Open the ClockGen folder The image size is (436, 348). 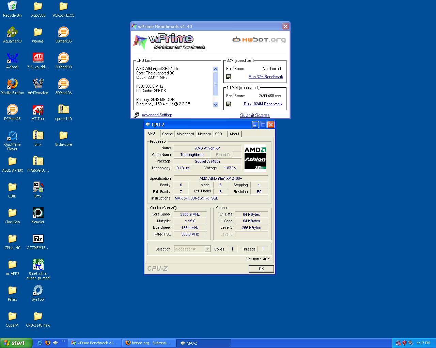[x=12, y=216]
